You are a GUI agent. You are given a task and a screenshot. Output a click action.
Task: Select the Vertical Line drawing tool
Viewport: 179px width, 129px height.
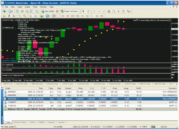(94, 11)
